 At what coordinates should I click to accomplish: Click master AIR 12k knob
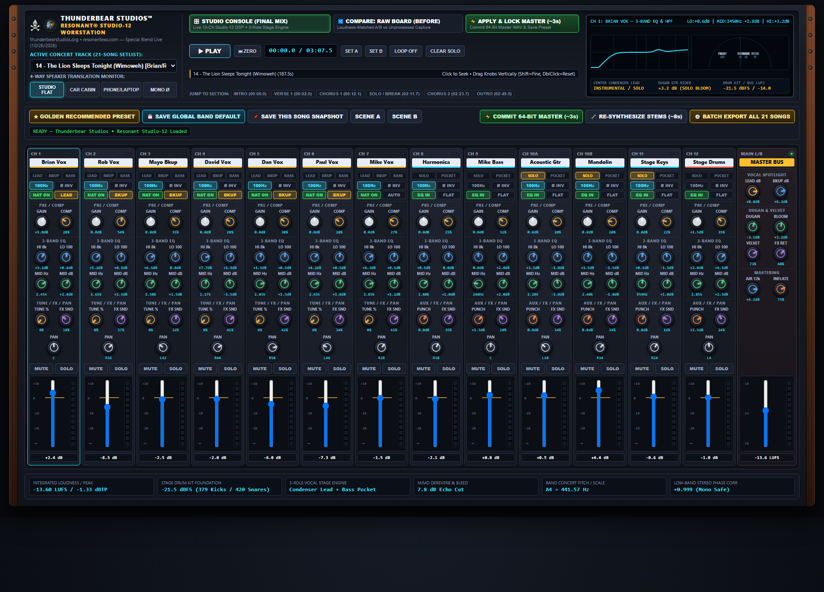click(x=753, y=289)
